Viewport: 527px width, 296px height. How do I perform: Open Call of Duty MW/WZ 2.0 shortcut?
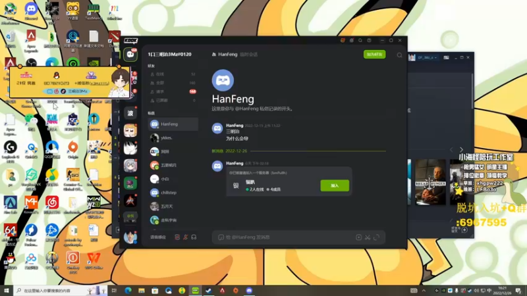94,207
